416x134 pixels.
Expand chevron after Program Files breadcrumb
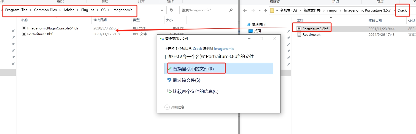pyautogui.click(x=31, y=10)
